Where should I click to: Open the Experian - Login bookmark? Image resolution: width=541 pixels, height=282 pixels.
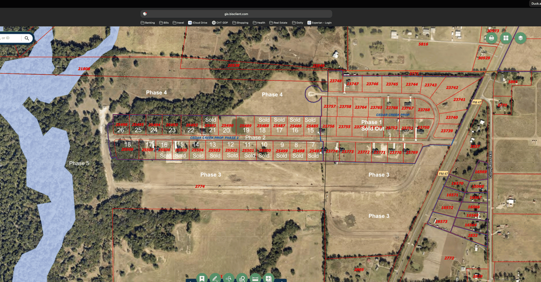pos(319,23)
